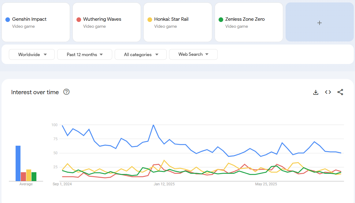The height and width of the screenshot is (203, 355).
Task: Select the Zenless Zone Zero term card
Action: [x=249, y=22]
